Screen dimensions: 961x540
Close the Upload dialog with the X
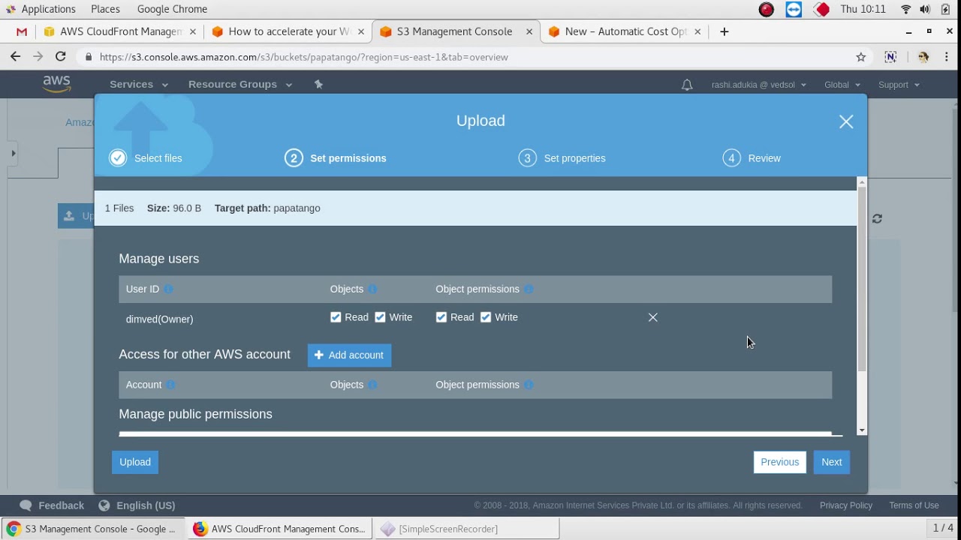[846, 121]
